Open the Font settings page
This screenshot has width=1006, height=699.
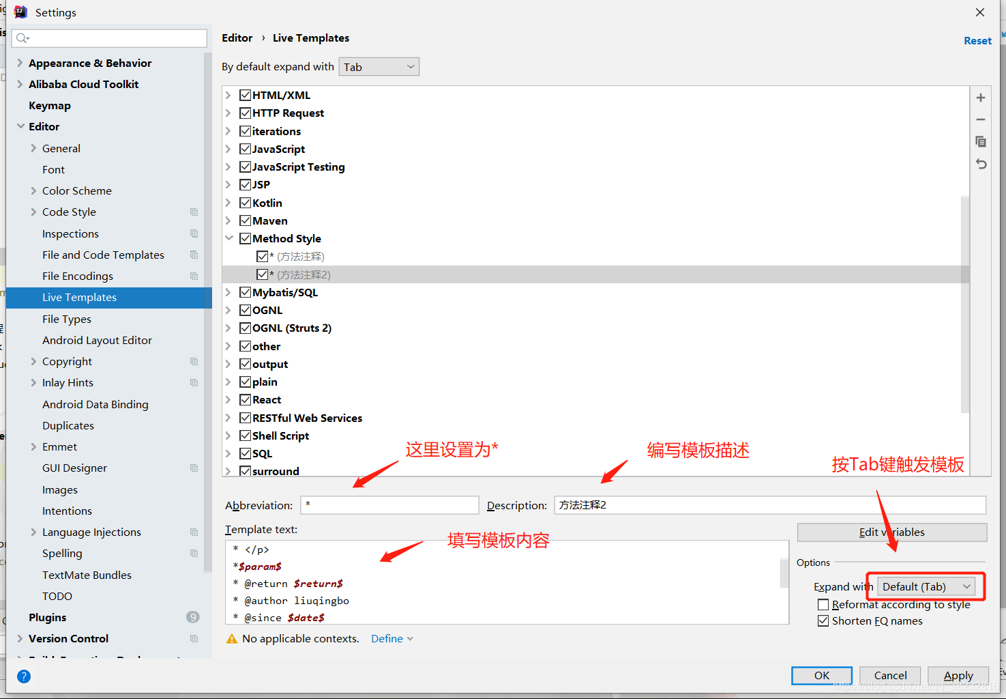click(53, 169)
